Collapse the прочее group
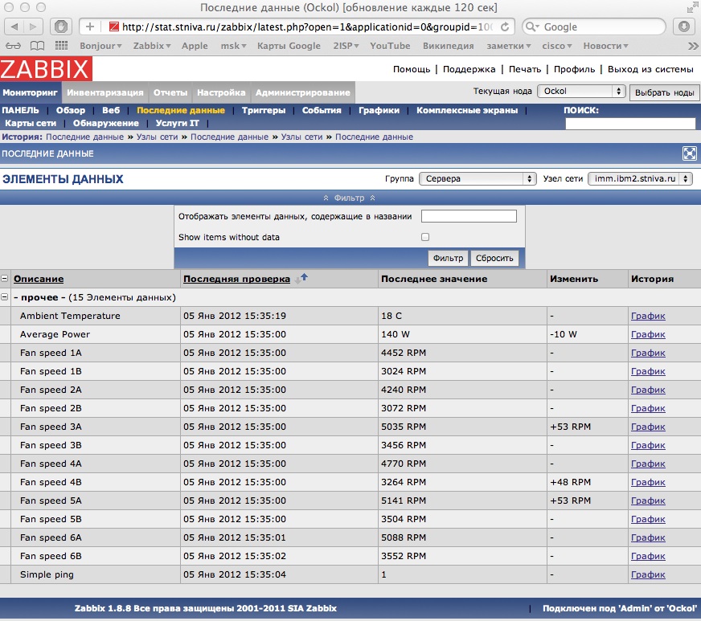701x621 pixels. pyautogui.click(x=5, y=297)
